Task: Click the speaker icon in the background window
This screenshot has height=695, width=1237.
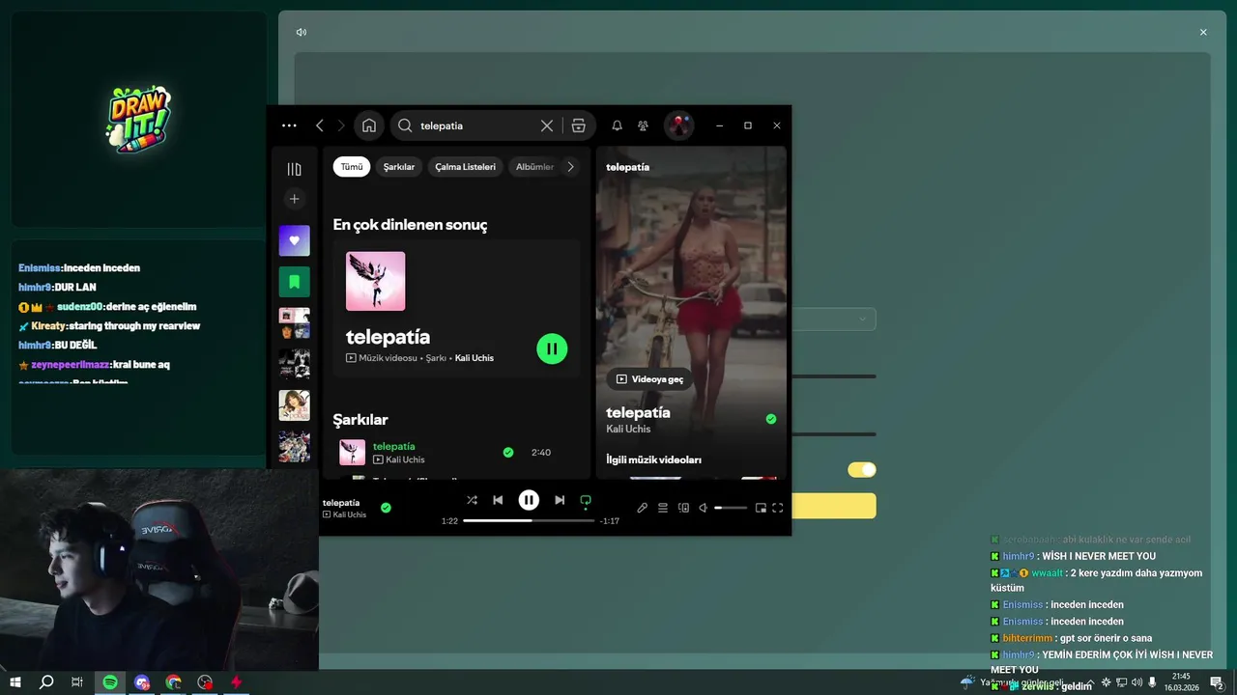Action: (x=302, y=32)
